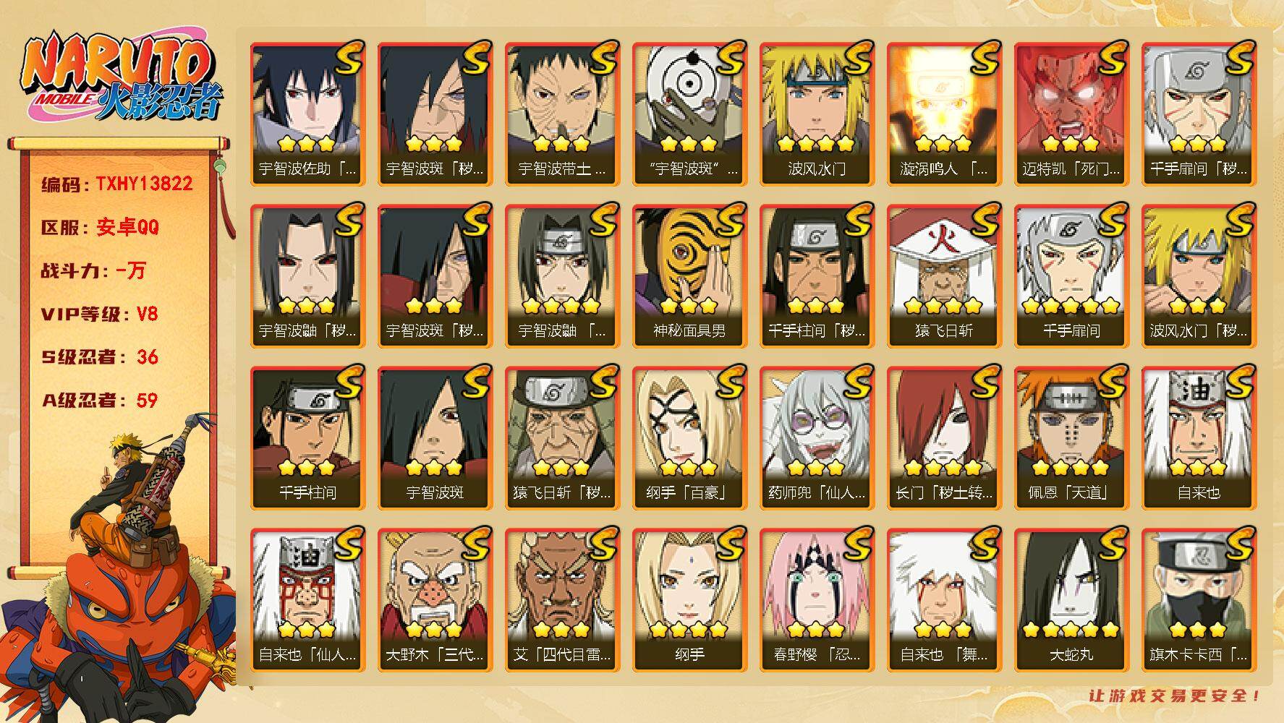Select the 千手柱间 three-star card
The width and height of the screenshot is (1284, 723).
(307, 437)
